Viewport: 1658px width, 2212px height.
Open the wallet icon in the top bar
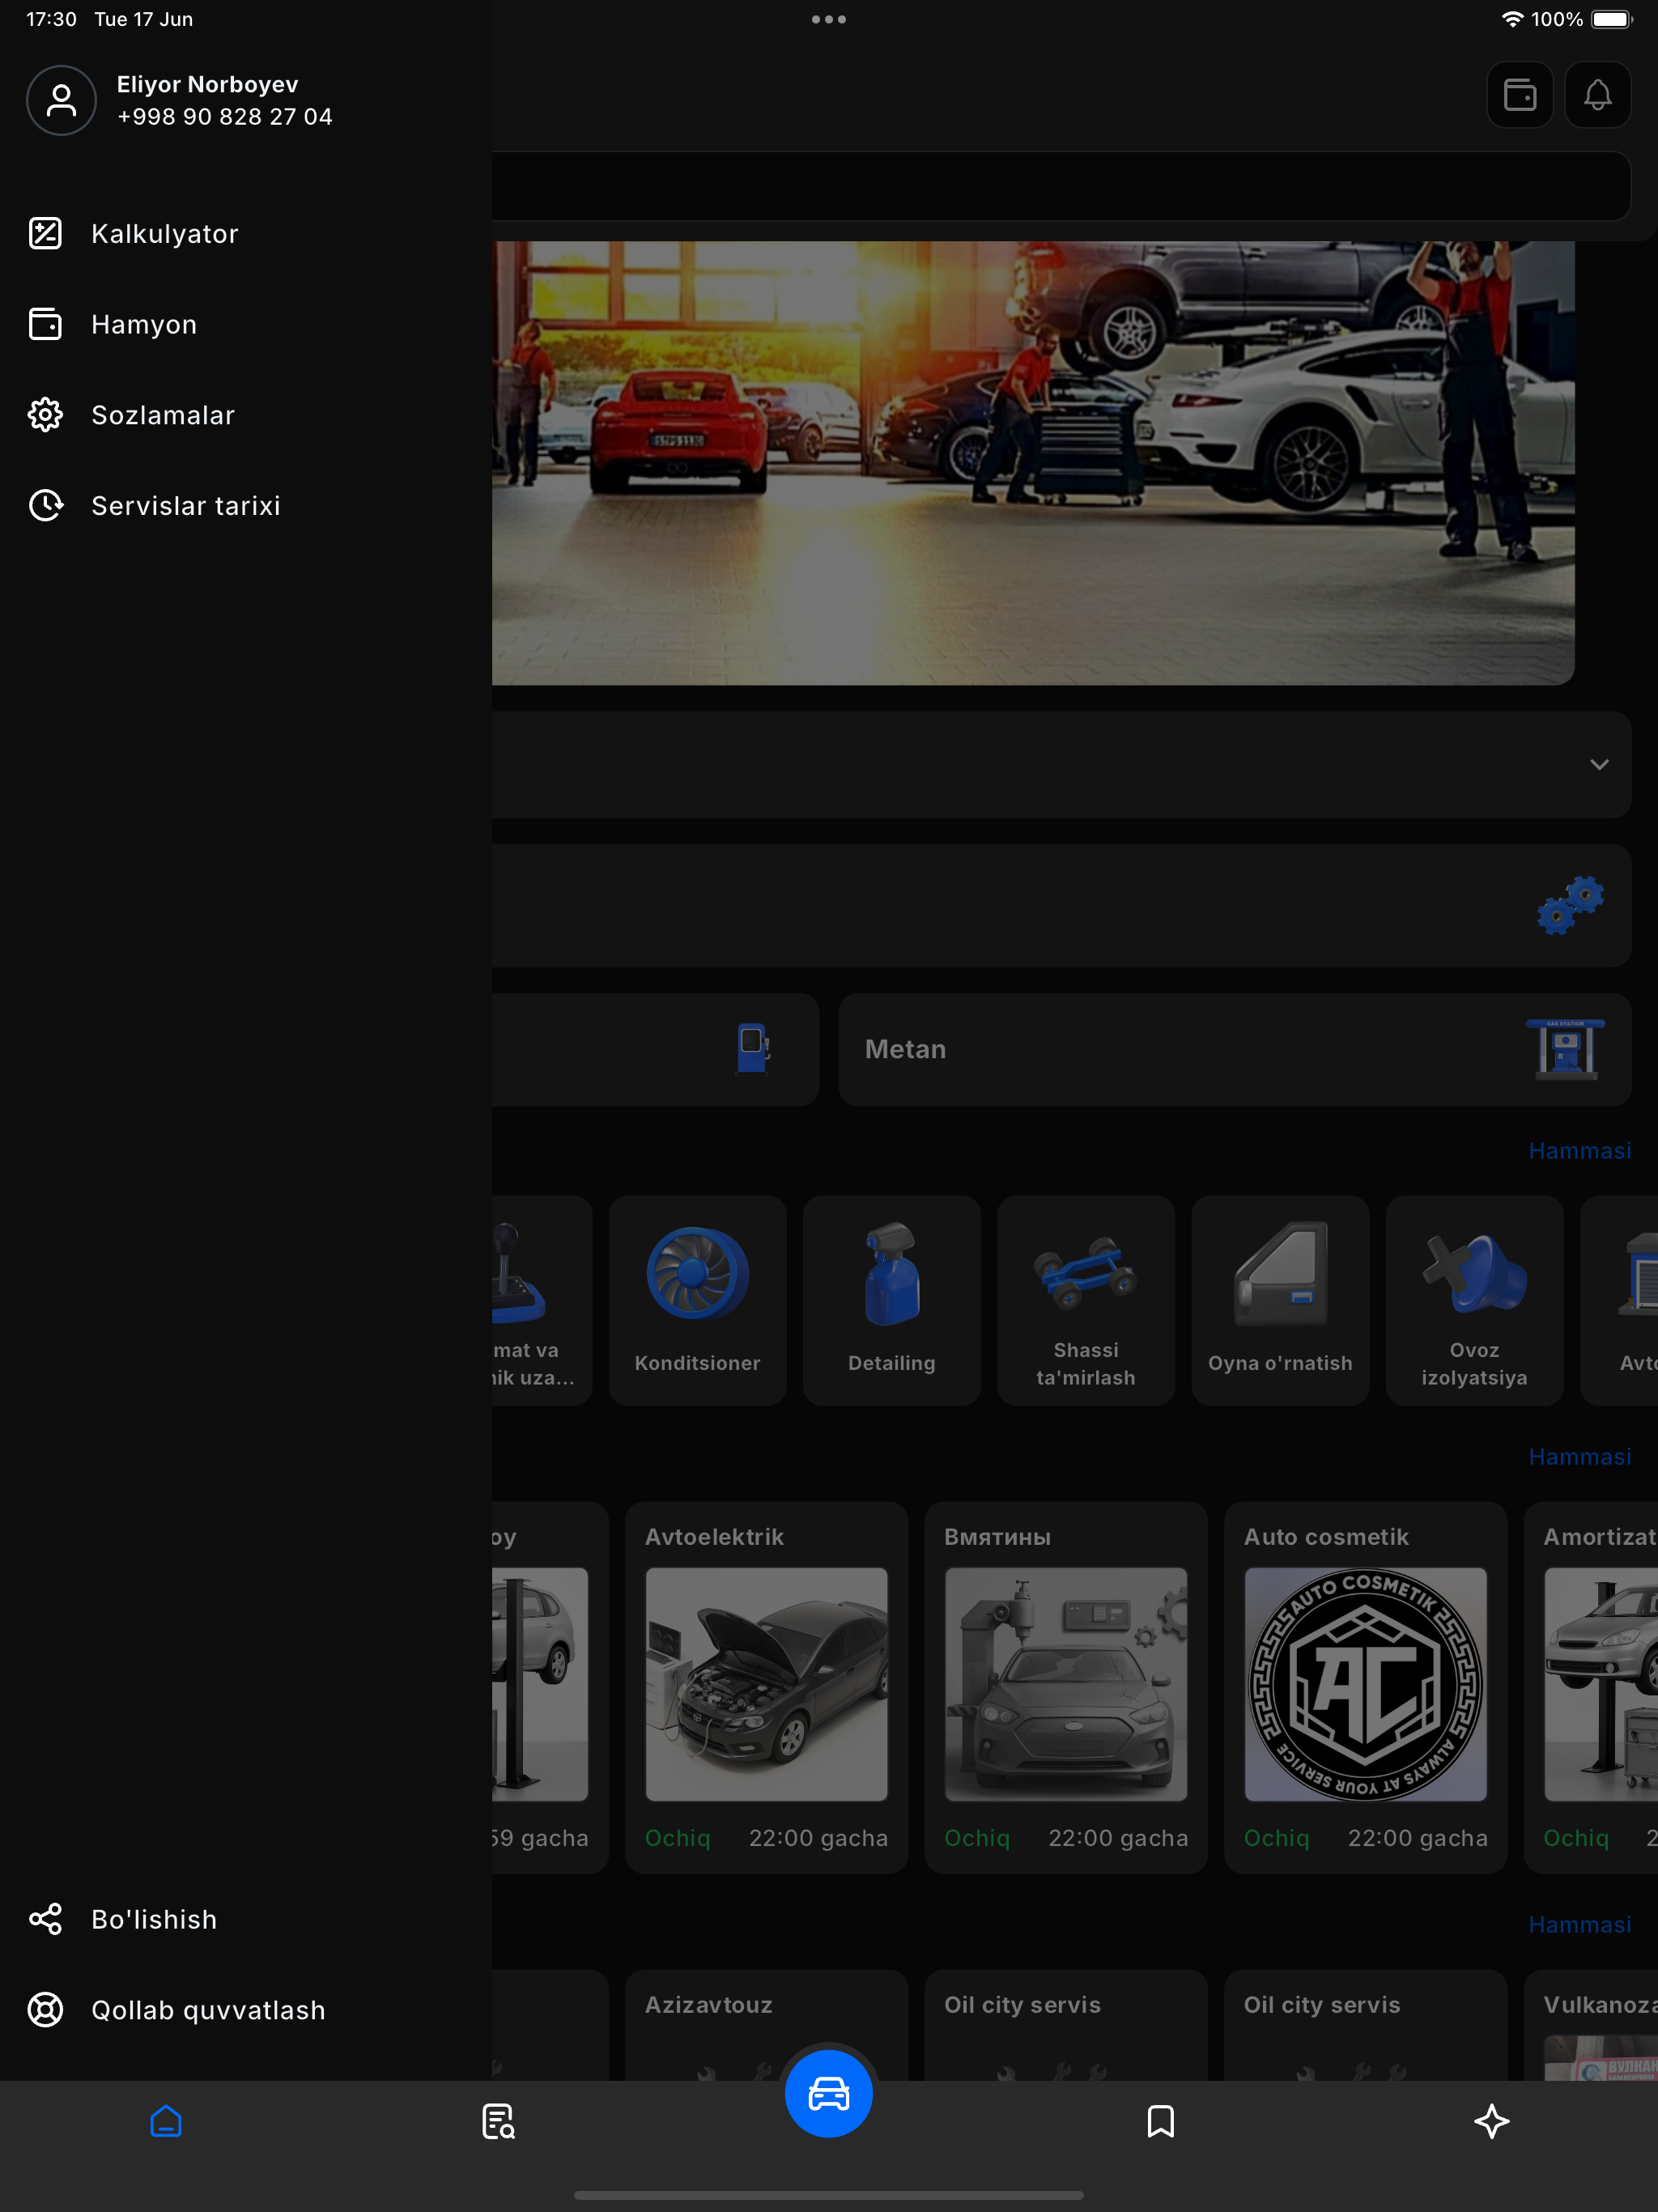coord(1520,95)
